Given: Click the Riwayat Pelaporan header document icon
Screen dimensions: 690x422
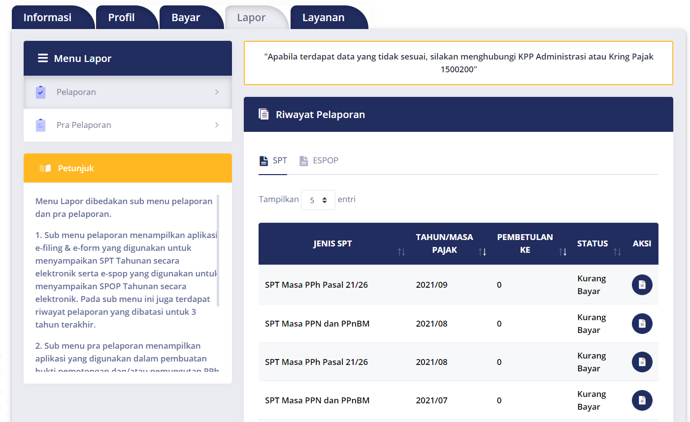Looking at the screenshot, I should coord(264,115).
